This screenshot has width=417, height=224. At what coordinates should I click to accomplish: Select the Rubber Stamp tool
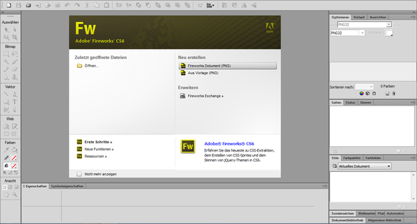(15, 77)
